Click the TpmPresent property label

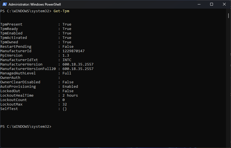[11, 24]
